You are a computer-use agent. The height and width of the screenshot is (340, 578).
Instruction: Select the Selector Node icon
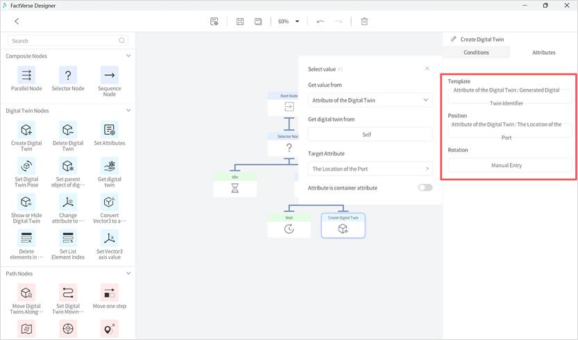[x=67, y=75]
